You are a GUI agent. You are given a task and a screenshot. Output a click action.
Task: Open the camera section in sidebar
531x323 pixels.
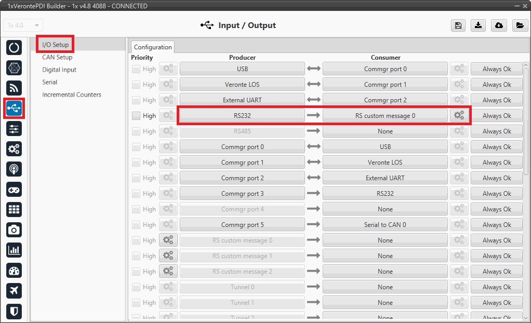14,230
